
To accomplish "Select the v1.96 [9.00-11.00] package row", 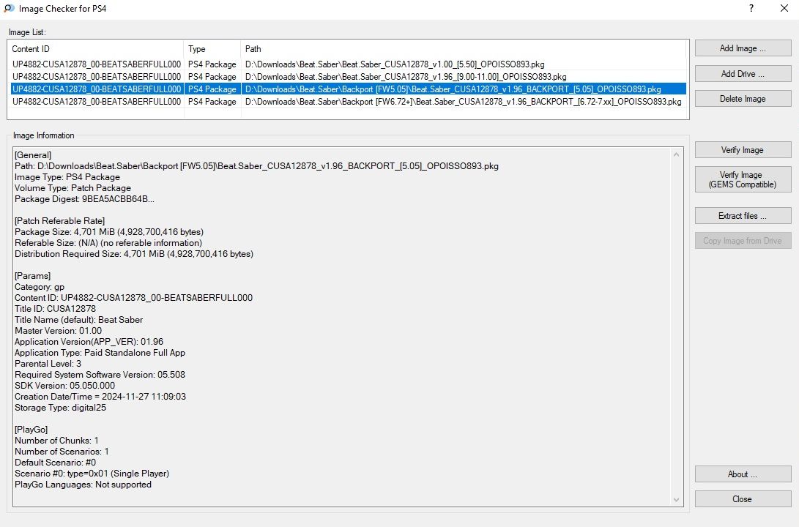I will (x=406, y=76).
